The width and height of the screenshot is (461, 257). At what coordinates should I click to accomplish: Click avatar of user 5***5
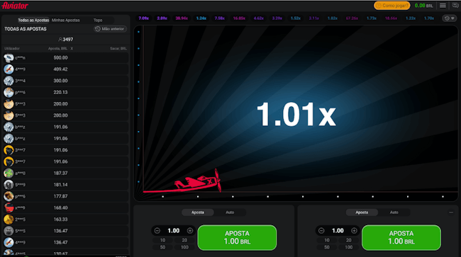(9, 231)
